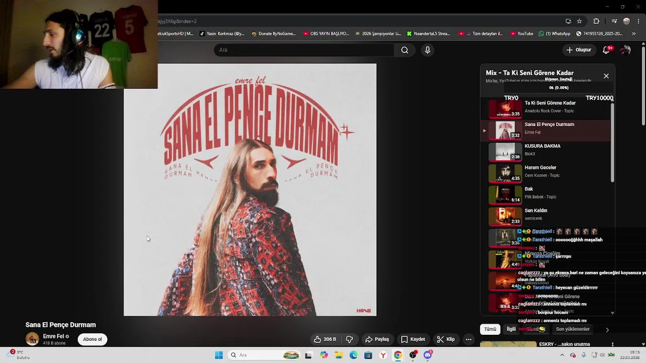
Task: Dislike the video with thumbs down
Action: pyautogui.click(x=349, y=339)
